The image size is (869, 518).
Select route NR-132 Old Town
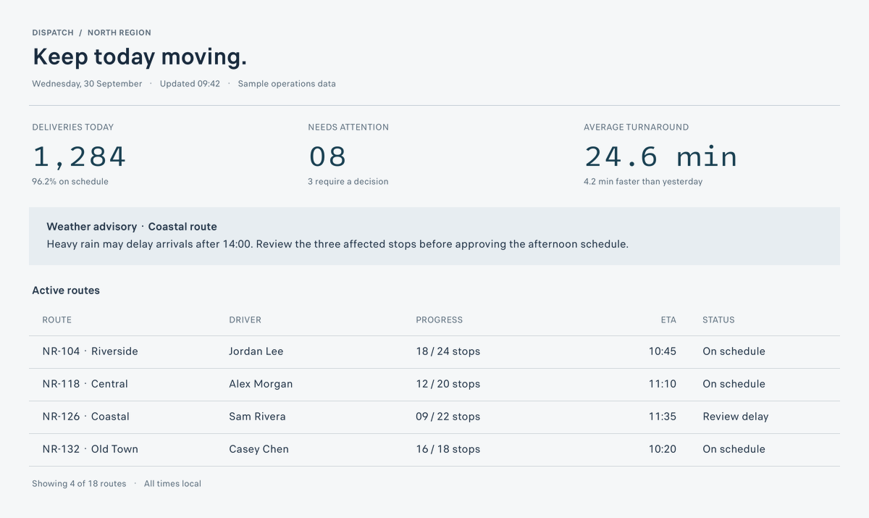click(90, 449)
